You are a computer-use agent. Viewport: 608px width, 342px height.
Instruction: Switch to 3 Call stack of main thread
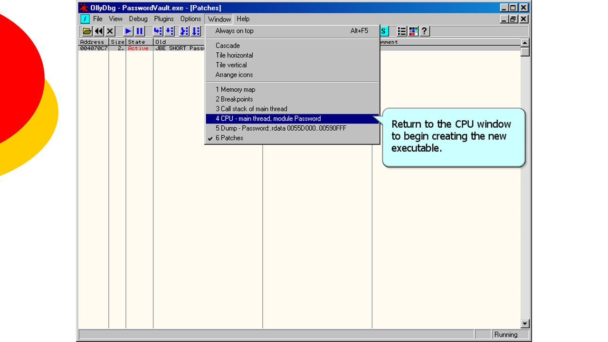(x=292, y=109)
